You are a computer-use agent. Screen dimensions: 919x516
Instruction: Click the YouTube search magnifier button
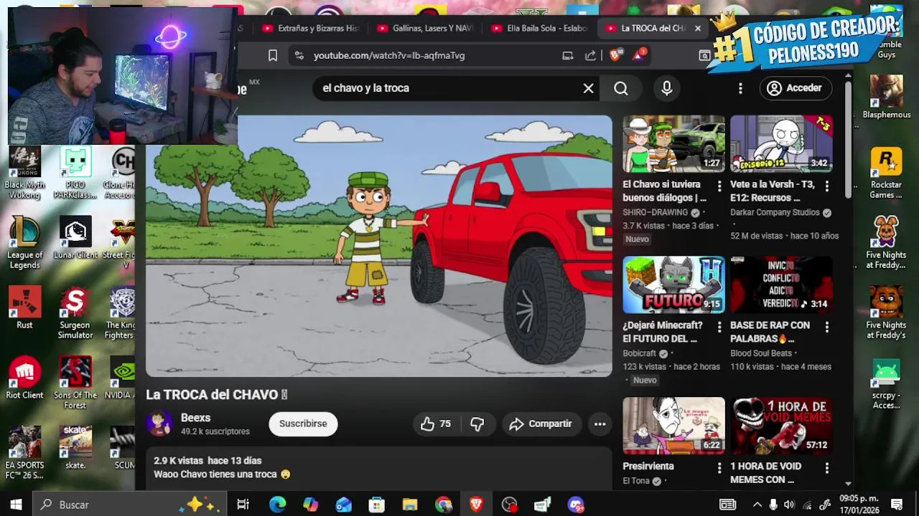(x=621, y=88)
